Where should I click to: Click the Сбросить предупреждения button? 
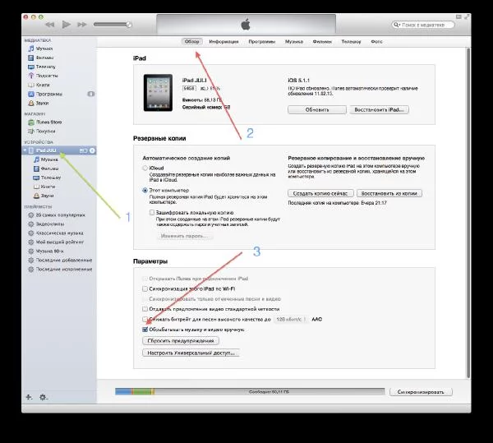[181, 341]
